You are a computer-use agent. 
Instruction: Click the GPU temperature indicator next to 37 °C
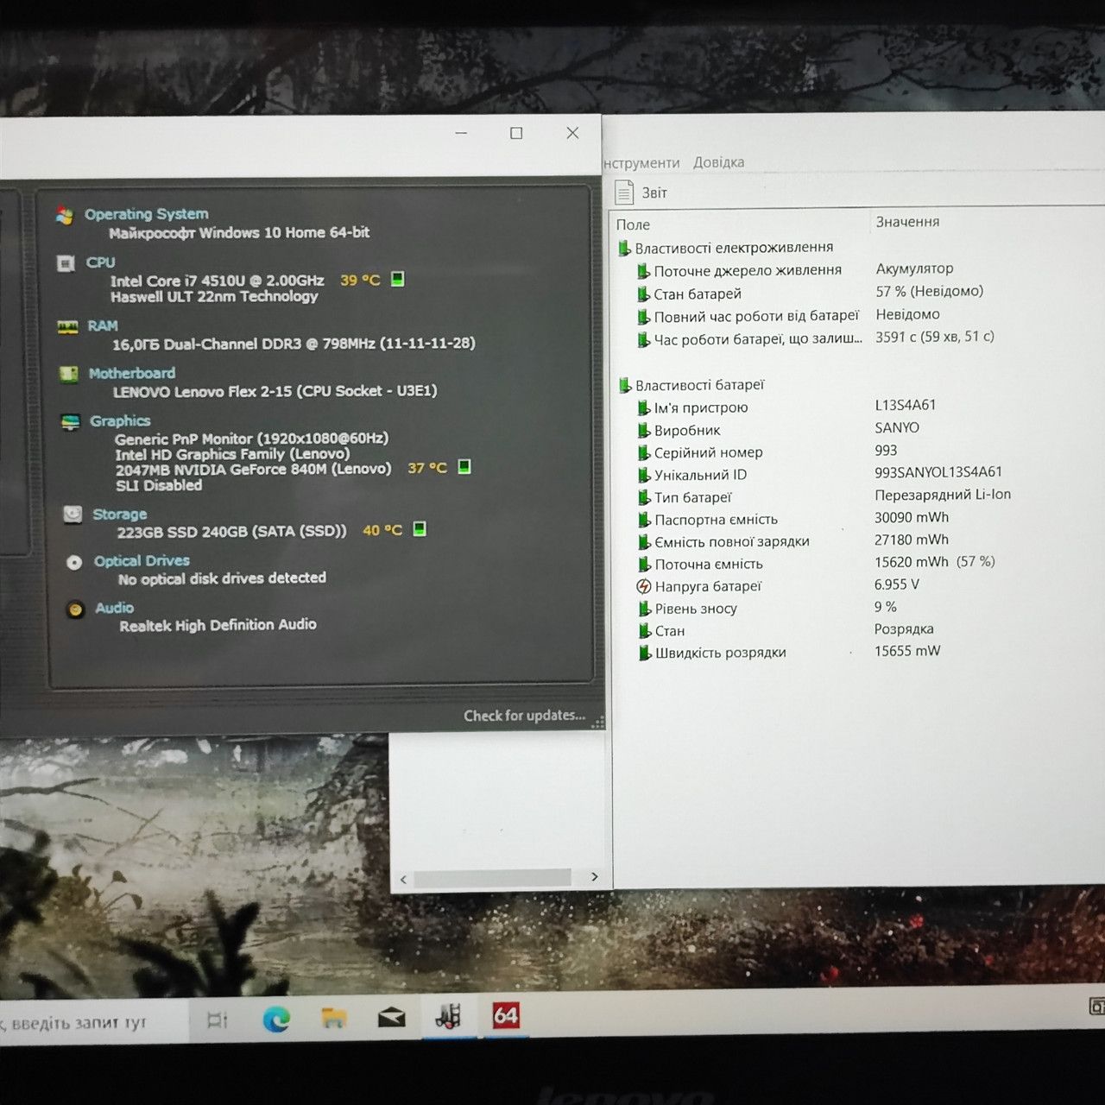pos(464,467)
